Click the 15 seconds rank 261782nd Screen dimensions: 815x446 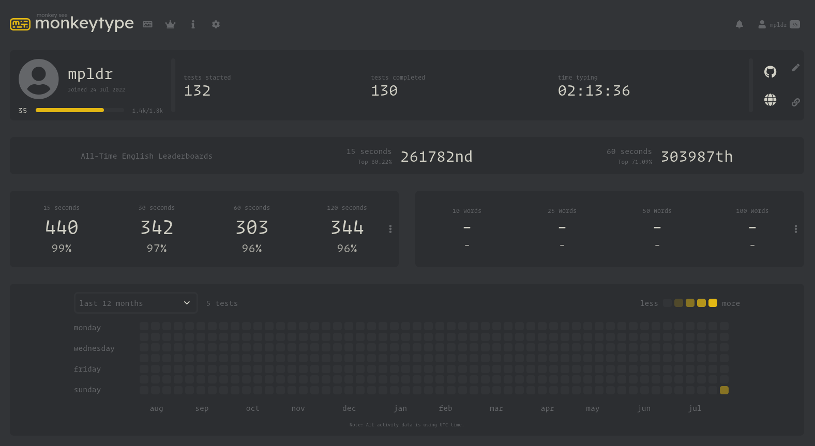point(436,157)
